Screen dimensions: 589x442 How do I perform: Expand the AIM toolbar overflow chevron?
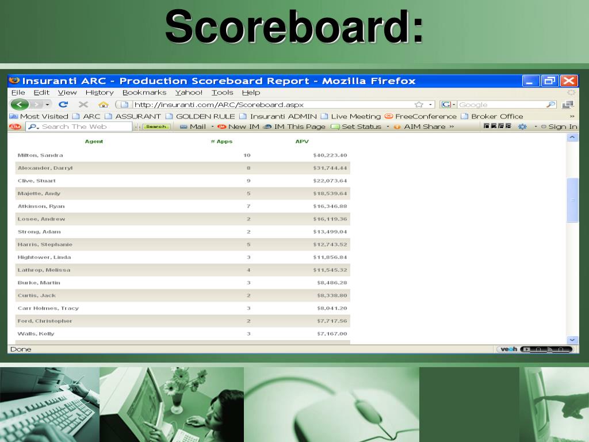[452, 127]
